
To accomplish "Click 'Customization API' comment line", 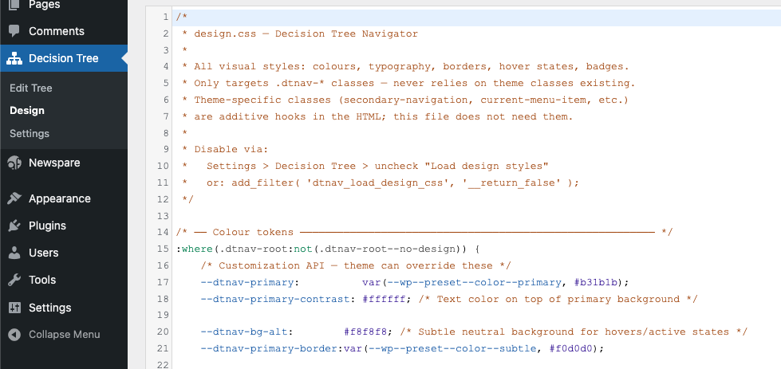I will pyautogui.click(x=356, y=265).
